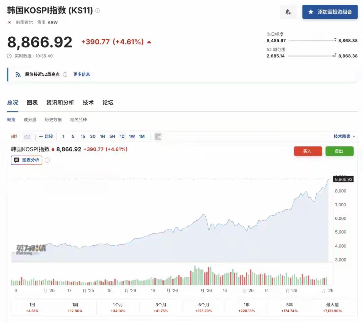
Task: Click the feed icon beside 股价接近52周高点
Action: click(x=18, y=74)
